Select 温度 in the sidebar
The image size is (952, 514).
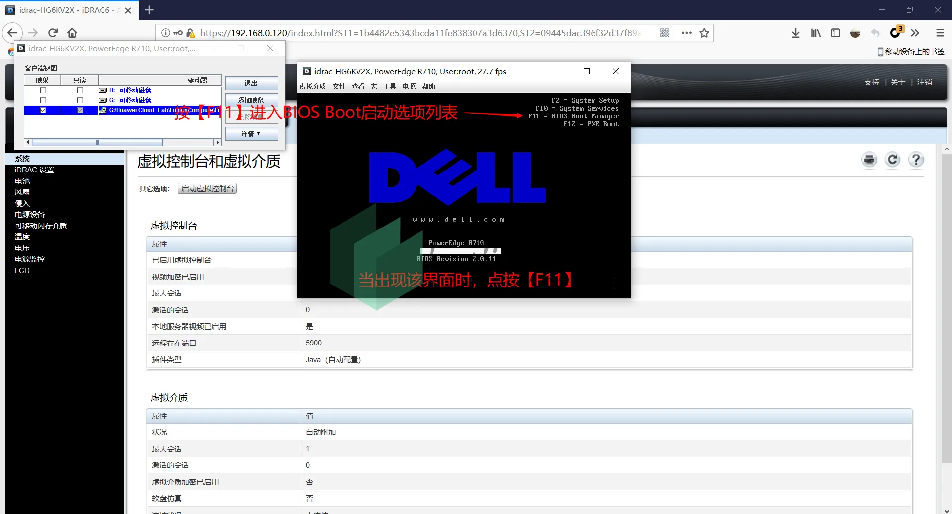click(x=22, y=237)
